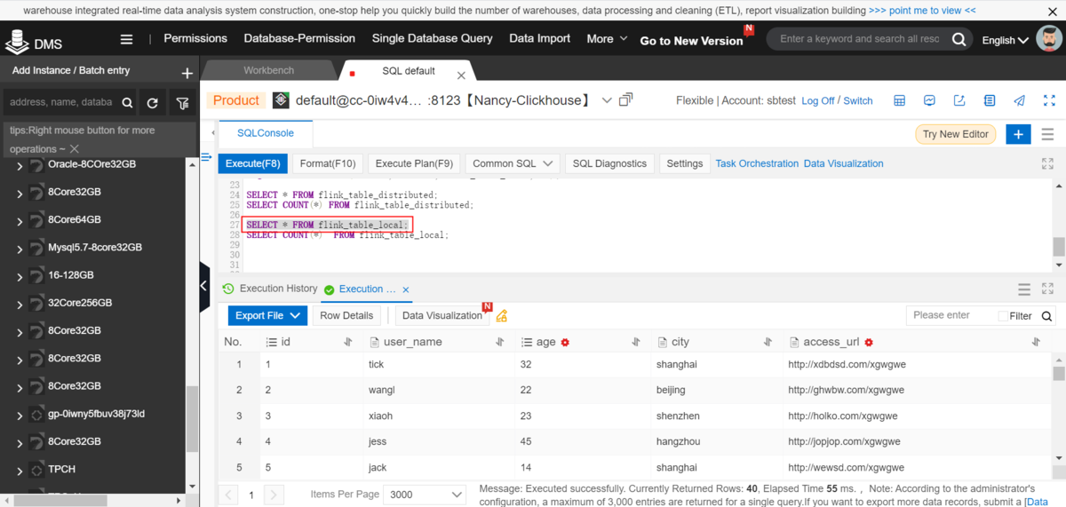Add a new SQL console tab
This screenshot has width=1066, height=507.
tap(1018, 134)
